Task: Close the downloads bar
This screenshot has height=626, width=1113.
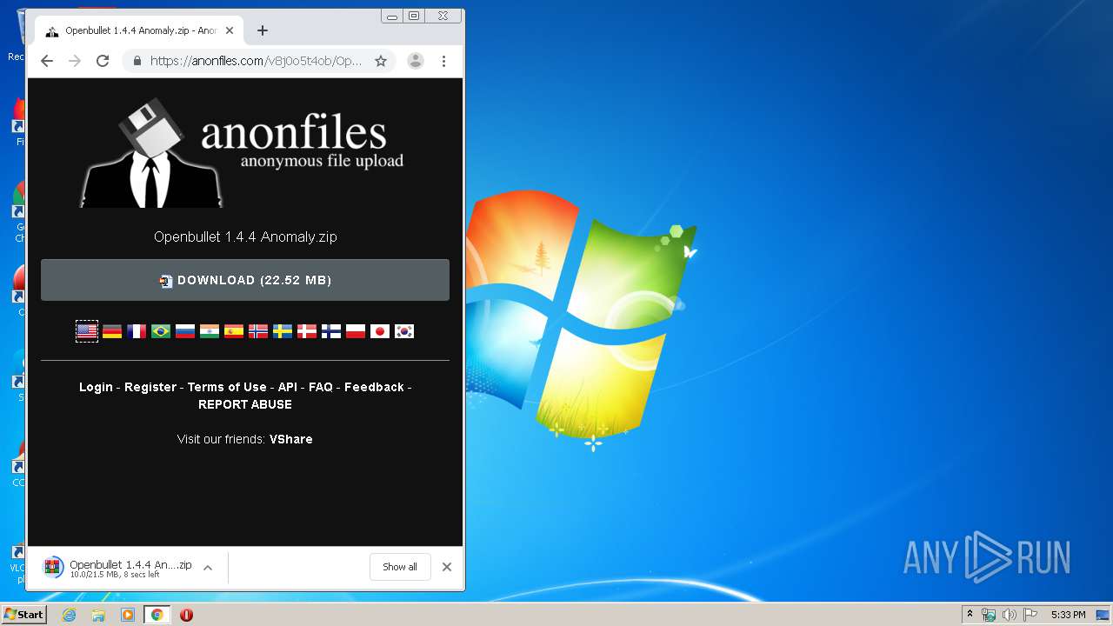Action: (x=447, y=567)
